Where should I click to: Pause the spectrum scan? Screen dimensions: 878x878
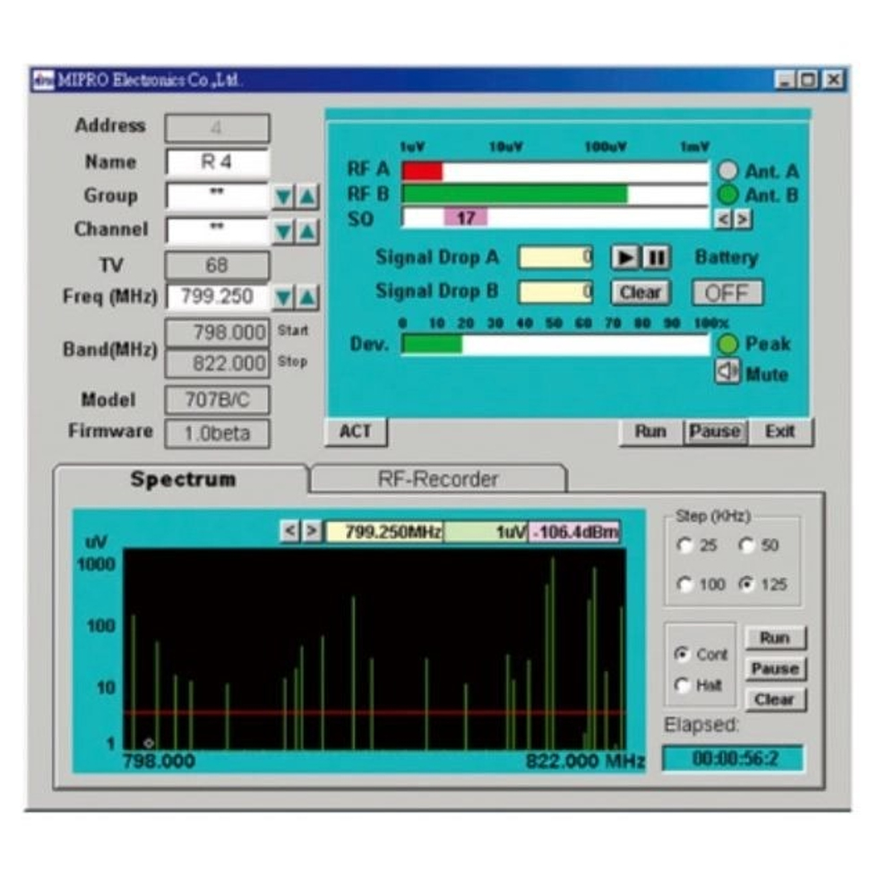point(775,668)
